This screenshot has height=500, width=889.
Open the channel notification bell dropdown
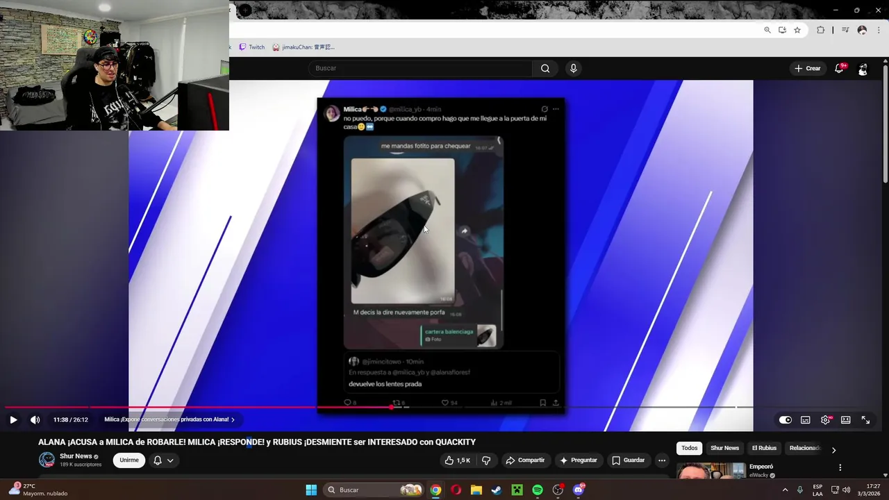163,460
